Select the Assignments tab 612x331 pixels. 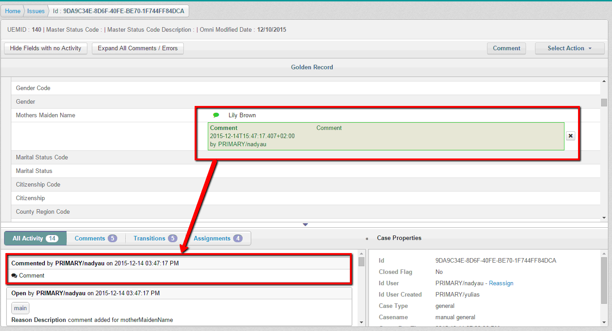pos(218,238)
